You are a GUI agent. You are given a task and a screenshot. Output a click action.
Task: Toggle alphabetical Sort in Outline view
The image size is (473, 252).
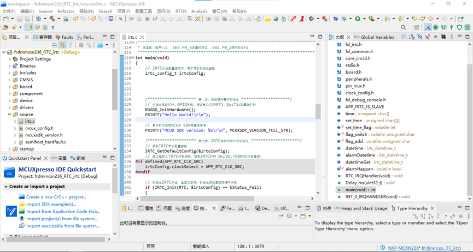(412, 37)
